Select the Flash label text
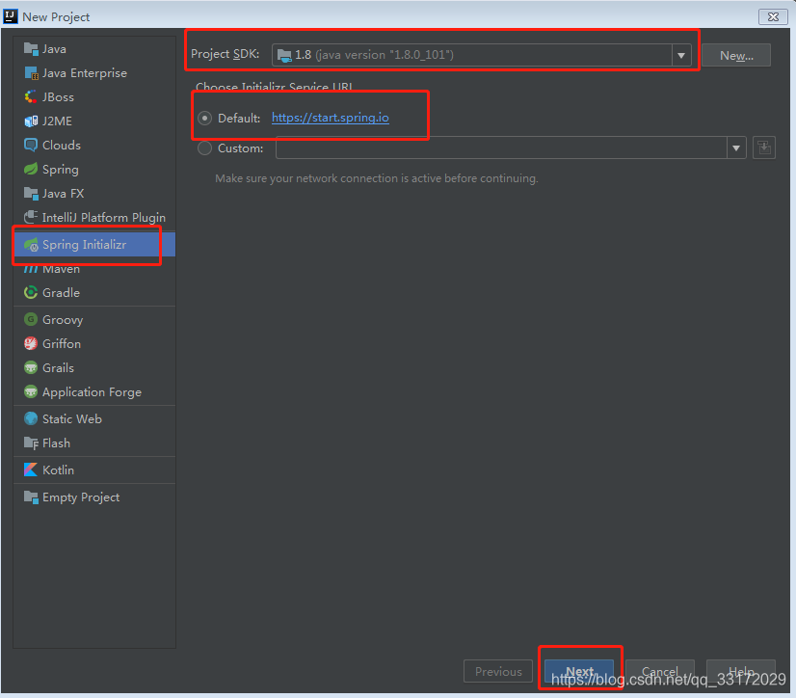The width and height of the screenshot is (796, 698). [x=56, y=443]
